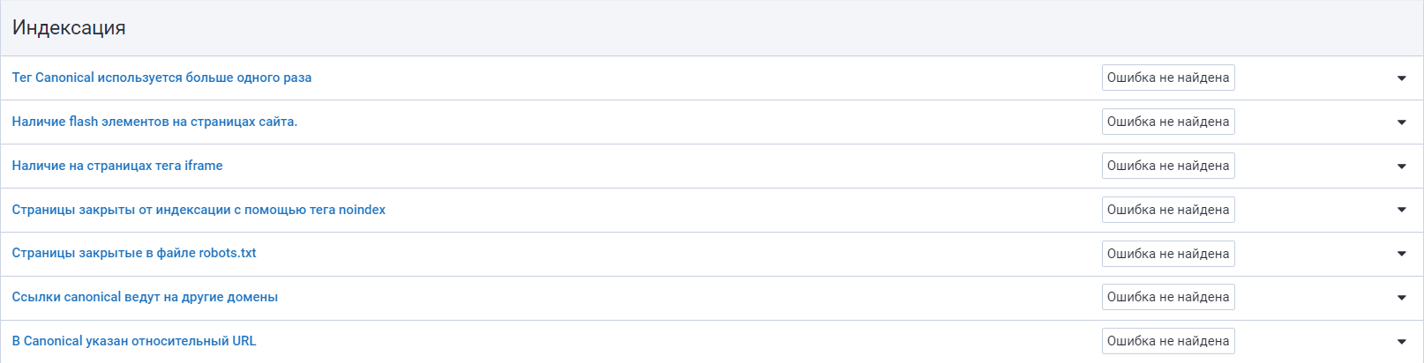The width and height of the screenshot is (1424, 363).
Task: Open 'Наличие flash элементов на страницах сайта' link
Action: [154, 122]
